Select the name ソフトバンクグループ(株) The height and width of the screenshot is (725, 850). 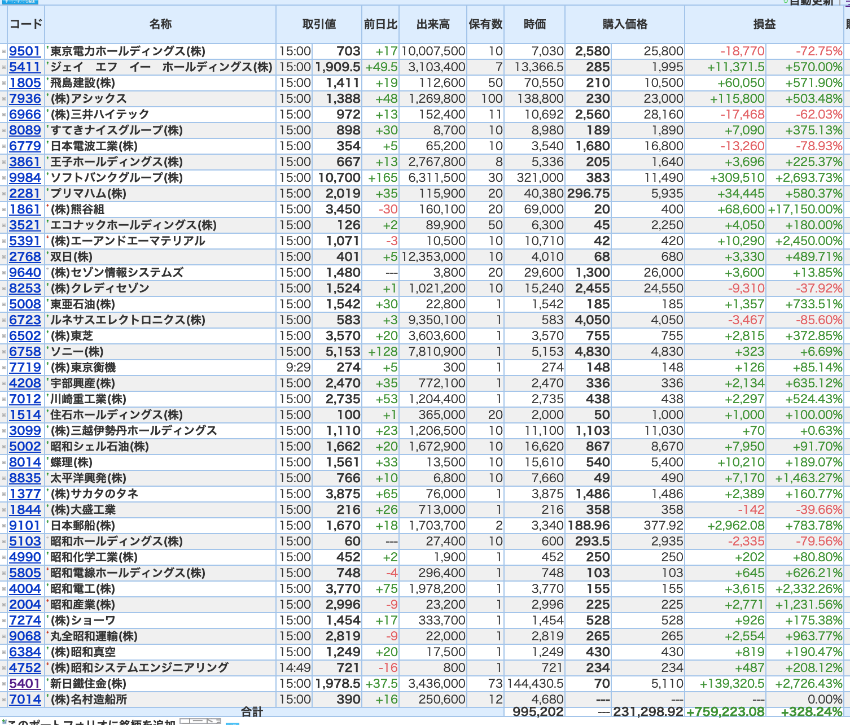point(117,178)
